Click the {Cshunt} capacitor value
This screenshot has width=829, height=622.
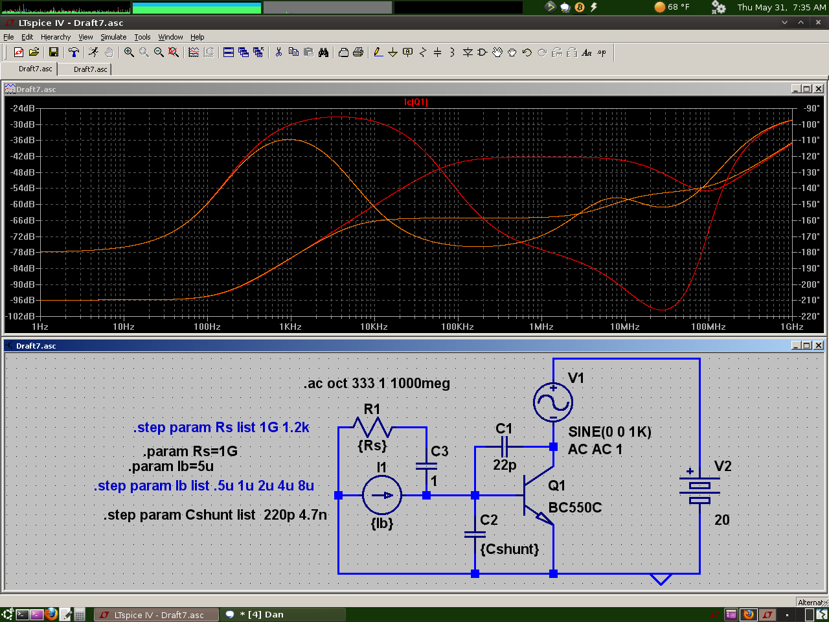pos(510,549)
